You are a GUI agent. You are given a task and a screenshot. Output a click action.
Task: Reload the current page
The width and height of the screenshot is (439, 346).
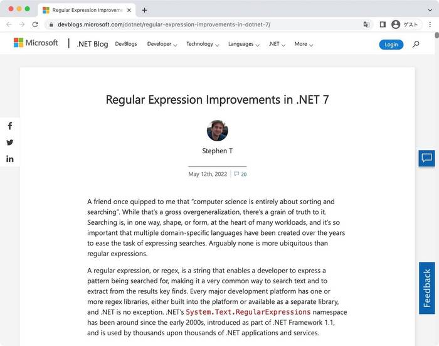[x=35, y=24]
